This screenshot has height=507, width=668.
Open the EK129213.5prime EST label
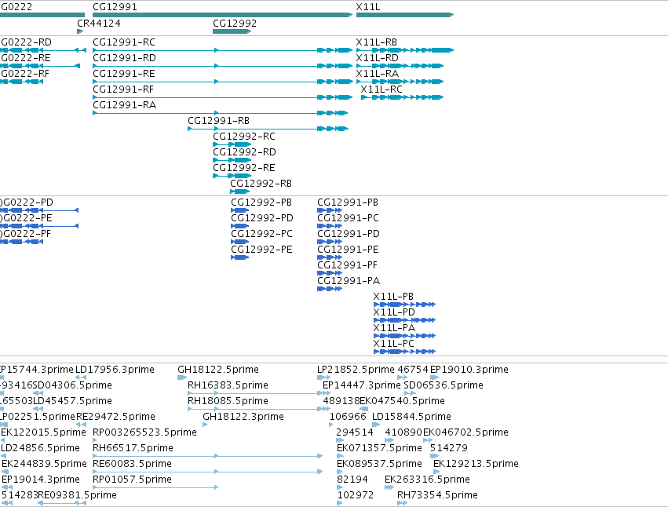(x=476, y=465)
